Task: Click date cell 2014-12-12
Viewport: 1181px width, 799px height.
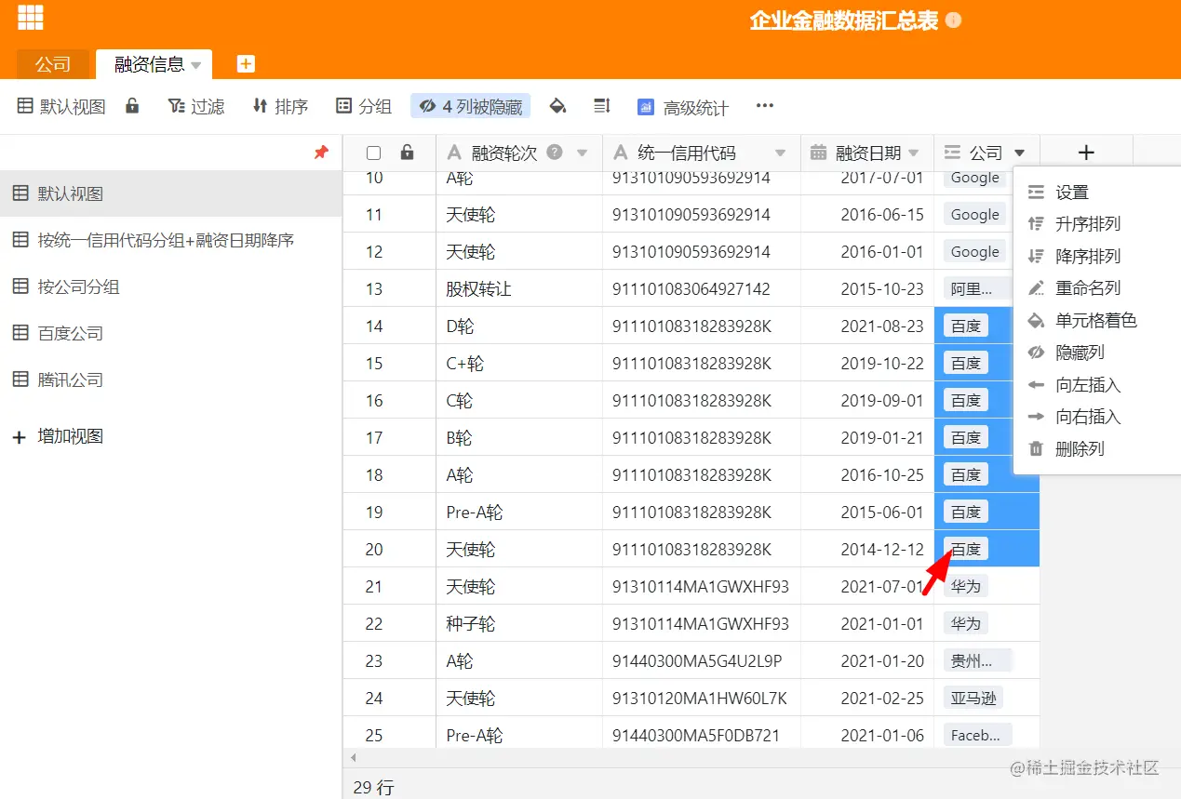Action: (867, 549)
